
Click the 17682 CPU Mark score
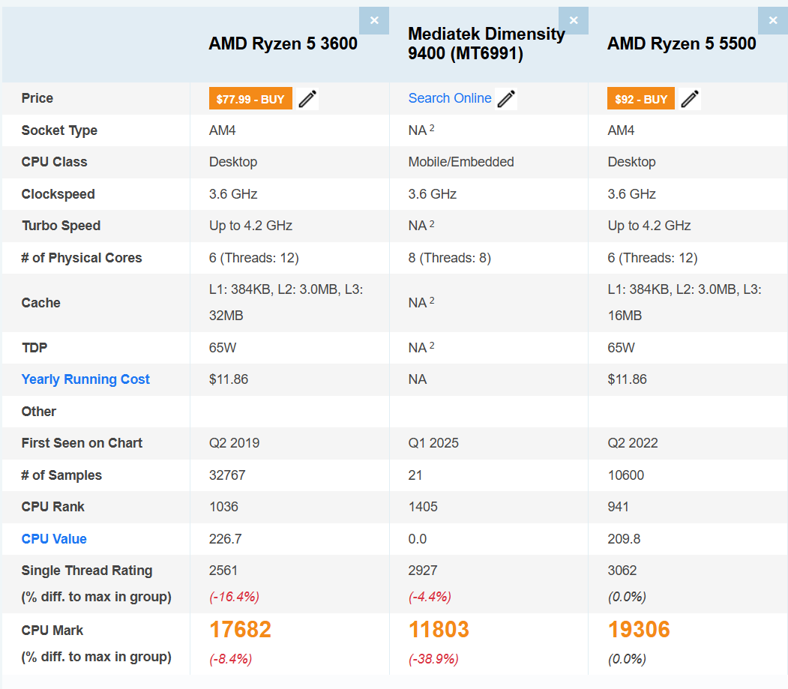click(240, 630)
